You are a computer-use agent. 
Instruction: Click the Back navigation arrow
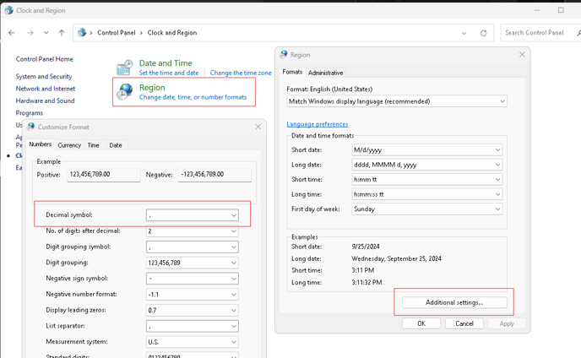tap(12, 33)
